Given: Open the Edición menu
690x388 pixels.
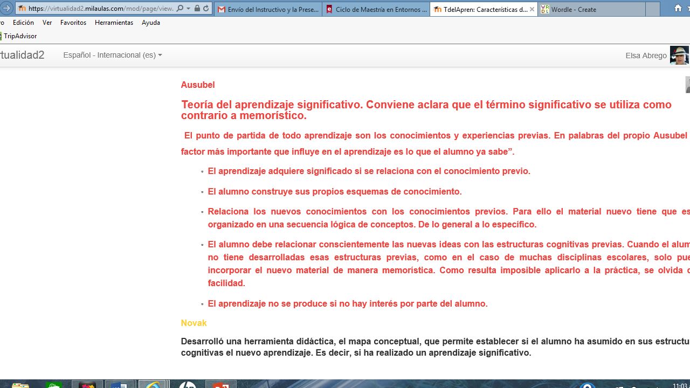Looking at the screenshot, I should (x=23, y=23).
